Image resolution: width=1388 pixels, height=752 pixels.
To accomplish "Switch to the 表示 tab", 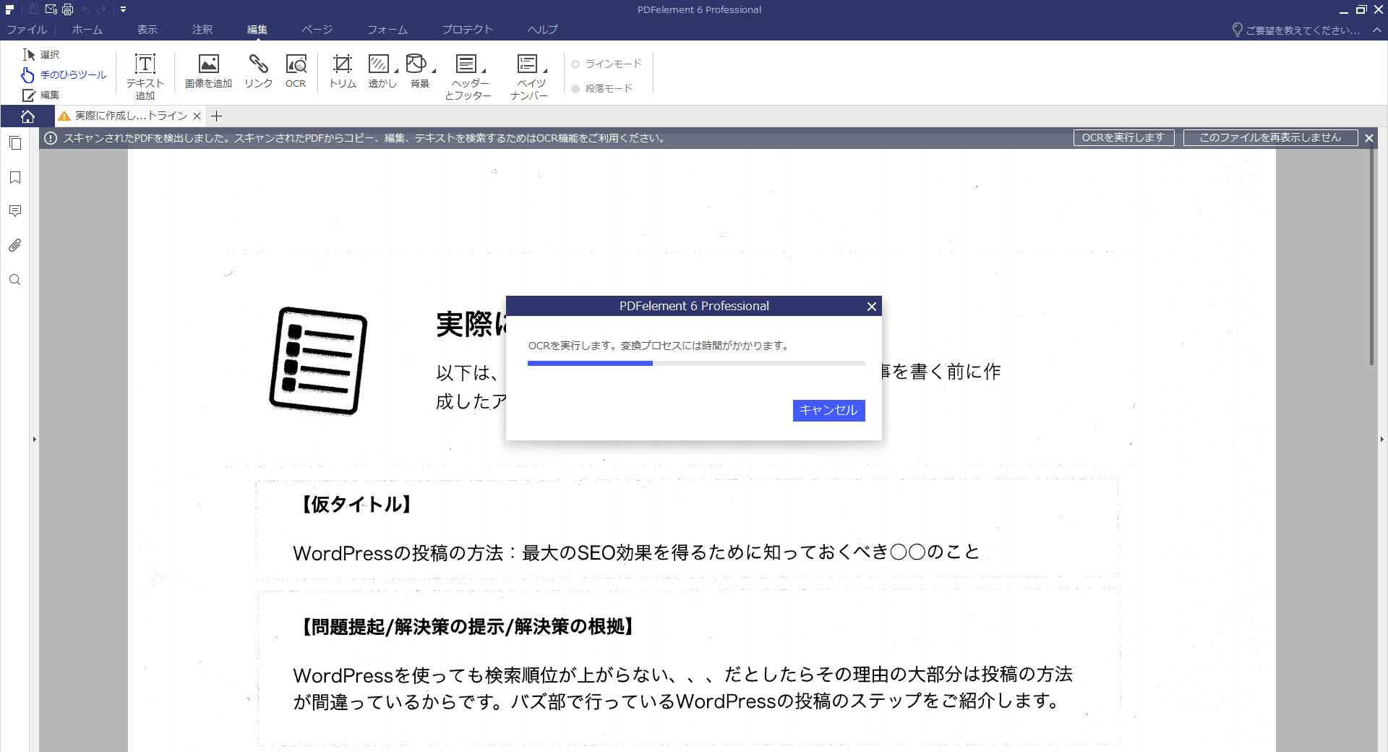I will click(x=147, y=30).
